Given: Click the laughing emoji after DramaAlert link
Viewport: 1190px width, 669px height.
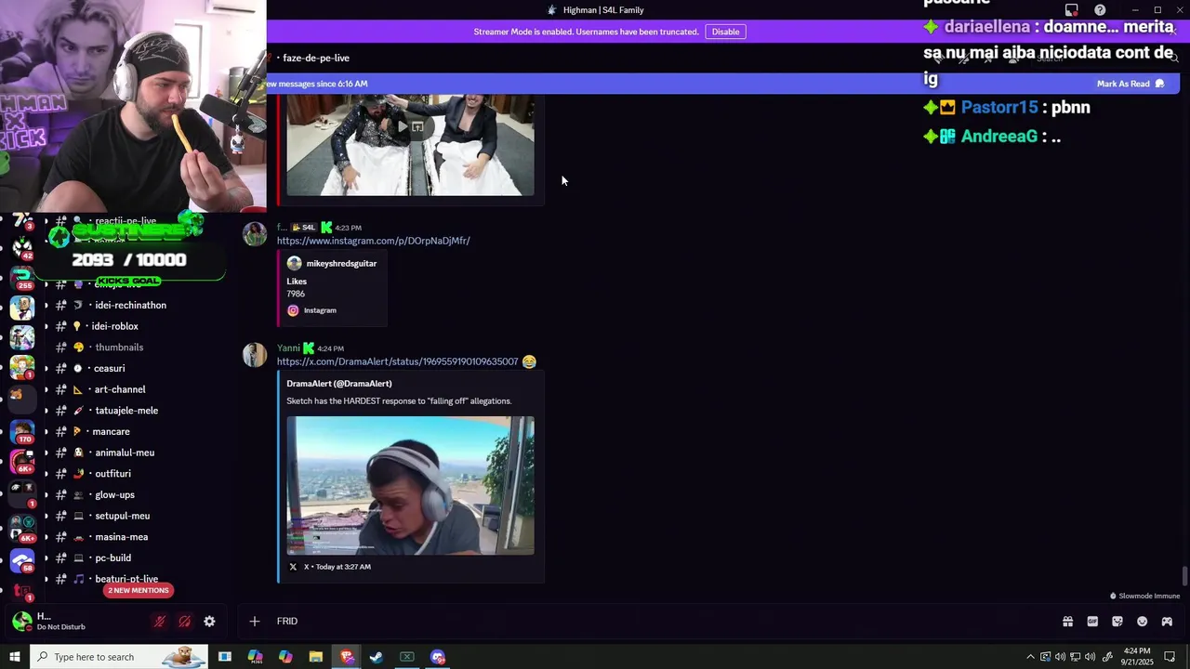Looking at the screenshot, I should pyautogui.click(x=529, y=361).
